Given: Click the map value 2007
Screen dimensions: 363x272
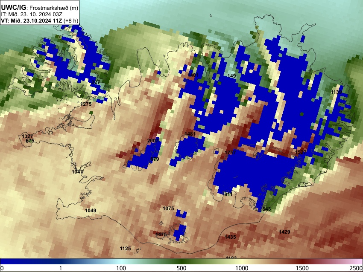Looking at the screenshot, I should click(153, 141).
